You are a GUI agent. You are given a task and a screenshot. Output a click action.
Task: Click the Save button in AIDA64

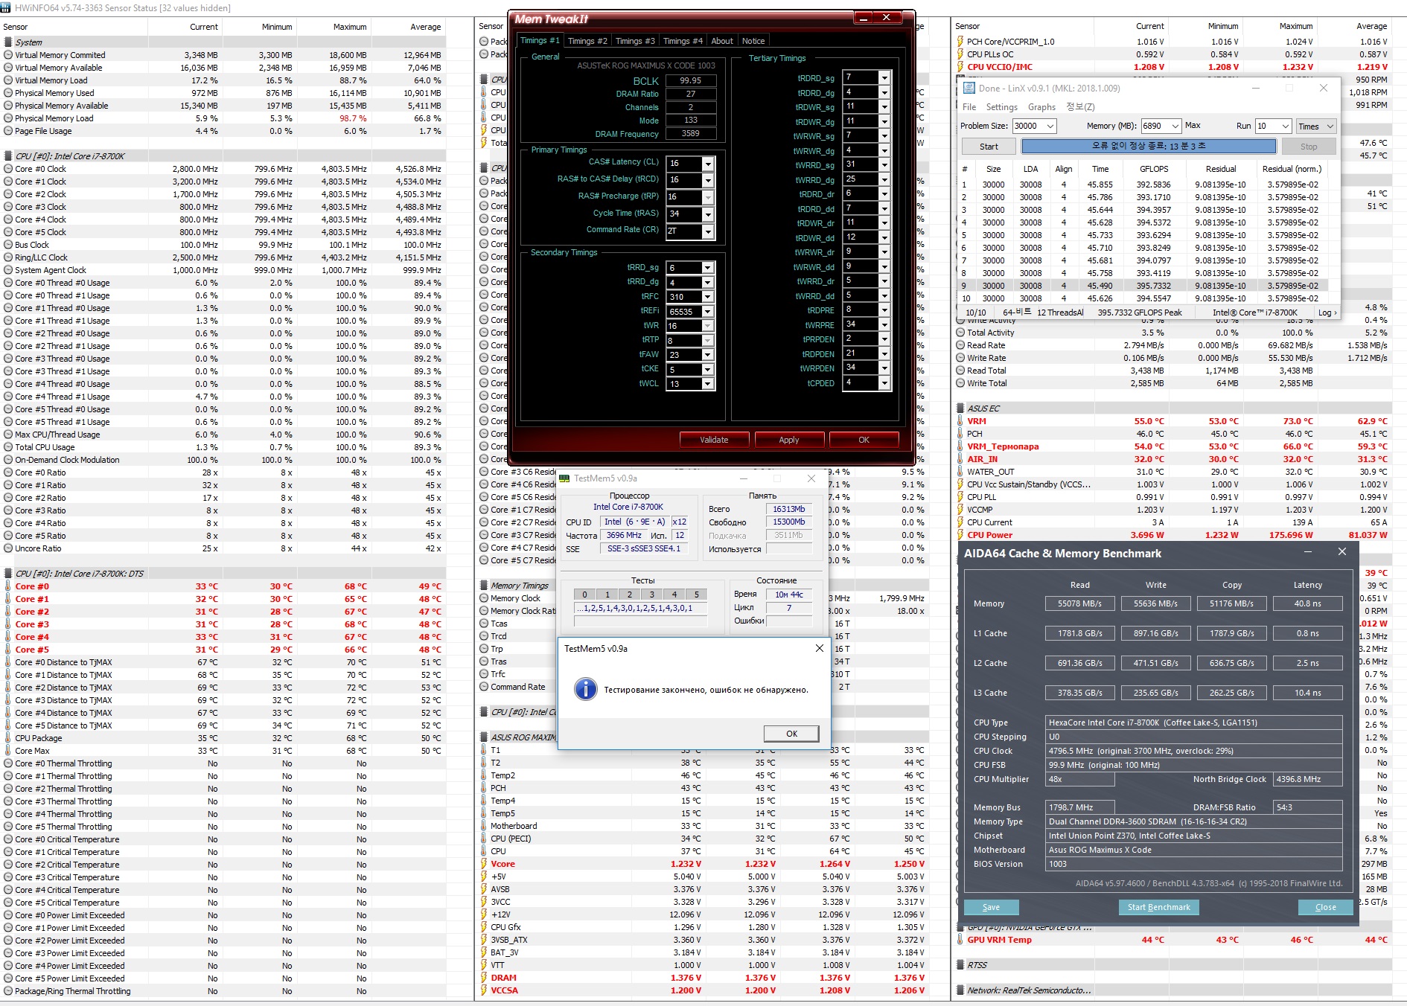pos(991,907)
